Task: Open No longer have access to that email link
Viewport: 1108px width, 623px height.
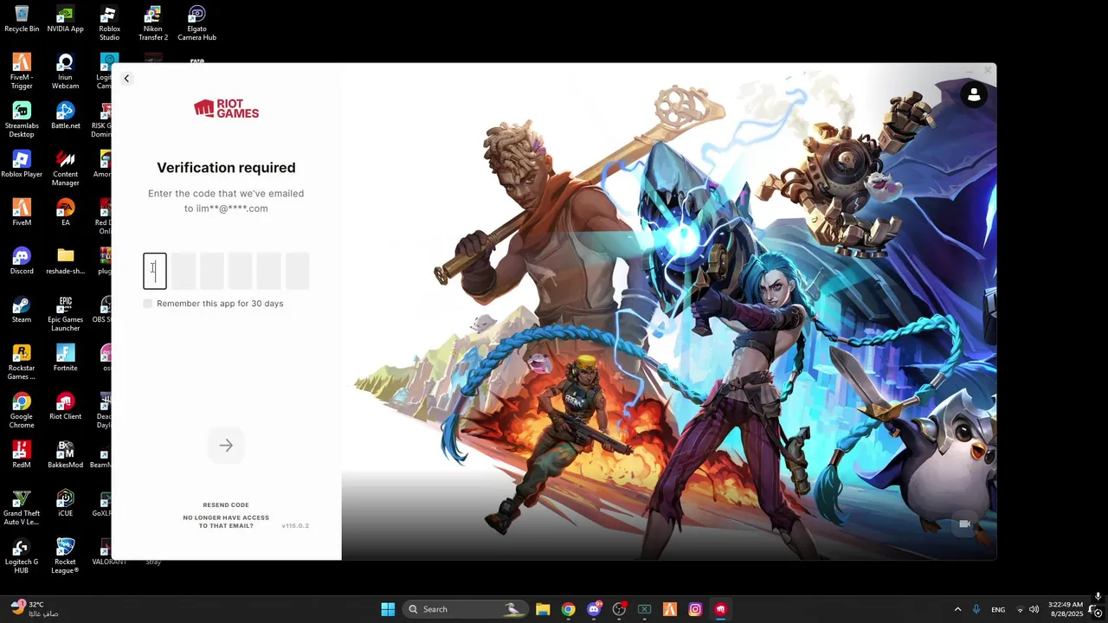Action: coord(226,522)
